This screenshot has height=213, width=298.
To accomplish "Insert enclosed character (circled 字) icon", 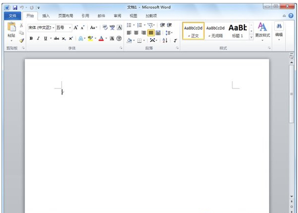I will [x=119, y=38].
